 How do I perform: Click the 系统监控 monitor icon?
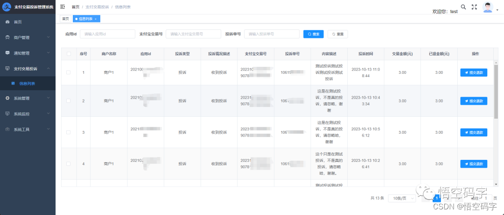pyautogui.click(x=7, y=114)
